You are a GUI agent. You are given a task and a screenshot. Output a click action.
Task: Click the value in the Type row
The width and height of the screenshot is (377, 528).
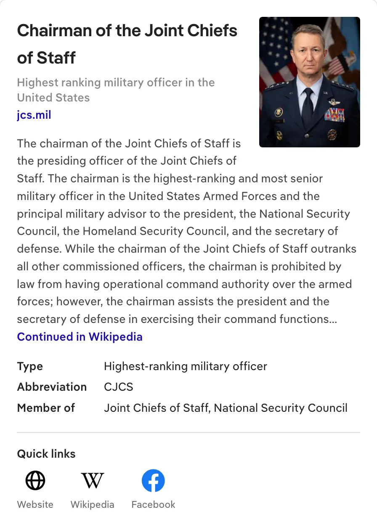click(185, 366)
